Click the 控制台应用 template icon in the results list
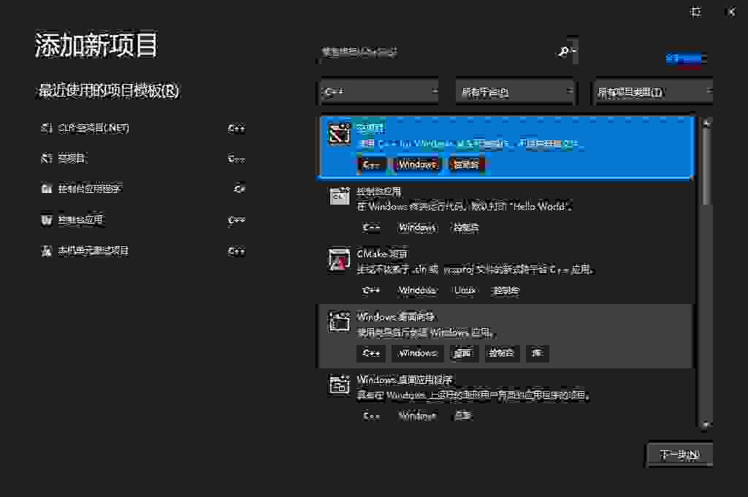Image resolution: width=748 pixels, height=497 pixels. click(x=339, y=196)
